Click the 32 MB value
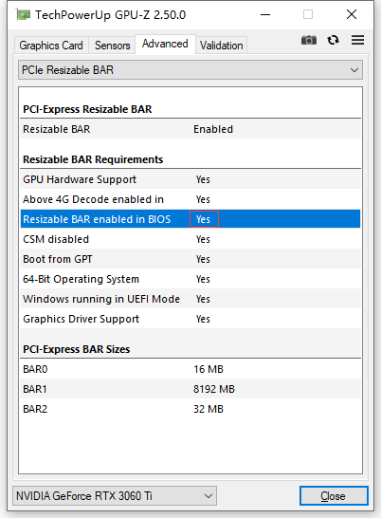 [209, 409]
